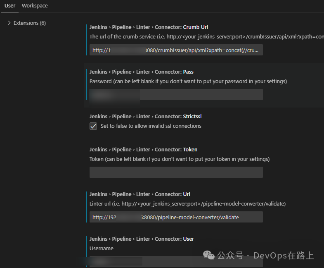Viewport: 324px width, 268px height.
Task: Select the Connector: User setting title
Action: click(x=142, y=239)
